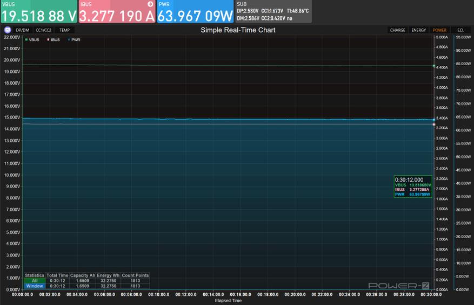Click the round purple icon beside DP/DM

click(8, 30)
